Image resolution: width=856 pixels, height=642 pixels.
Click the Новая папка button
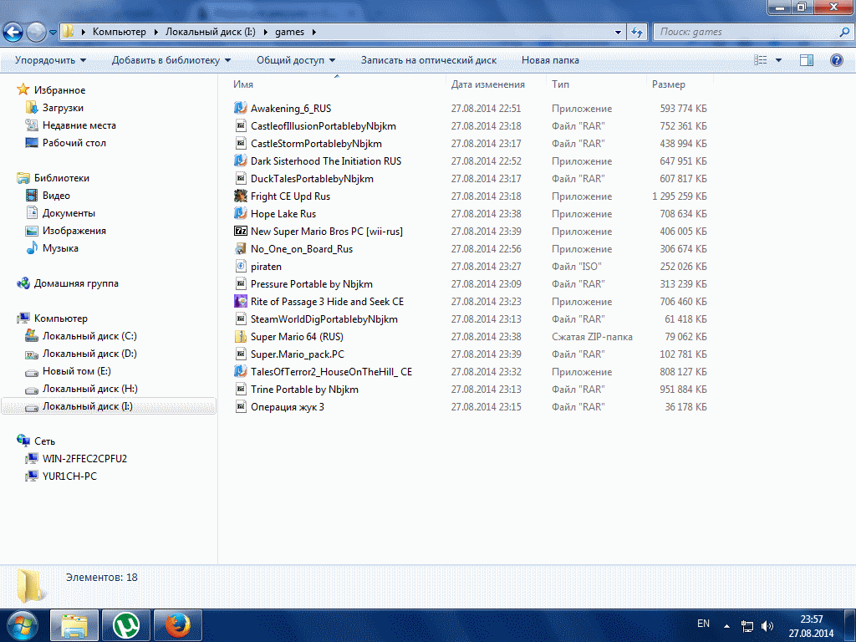[550, 60]
